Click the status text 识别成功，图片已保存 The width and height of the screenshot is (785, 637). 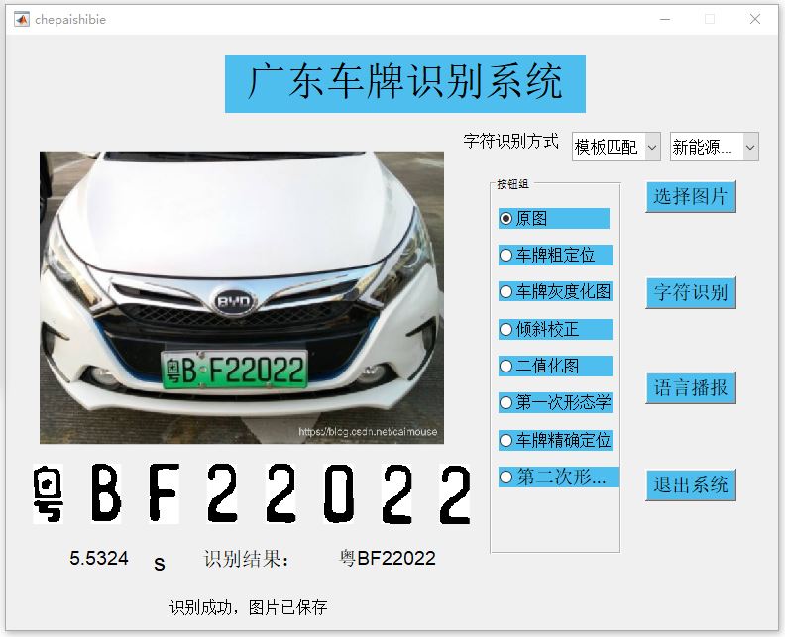249,607
